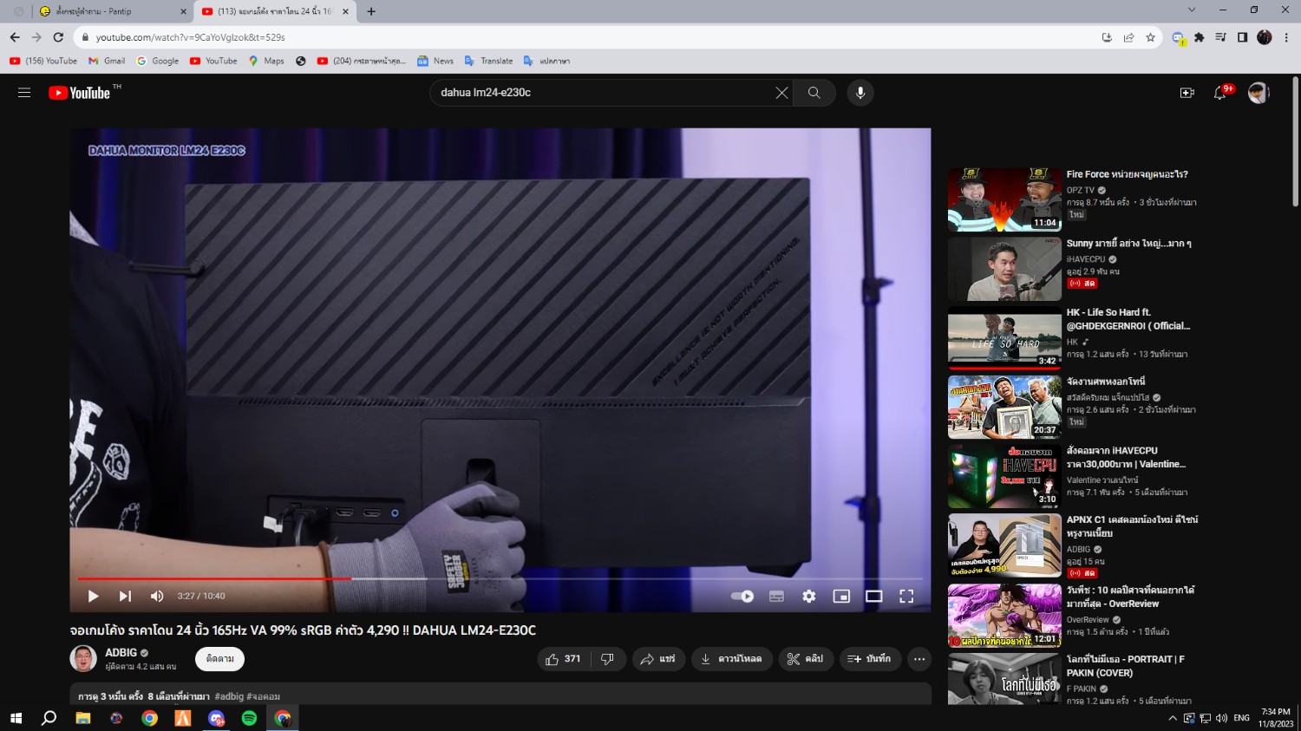
Task: Open the taskbar clock and date
Action: 1276,718
